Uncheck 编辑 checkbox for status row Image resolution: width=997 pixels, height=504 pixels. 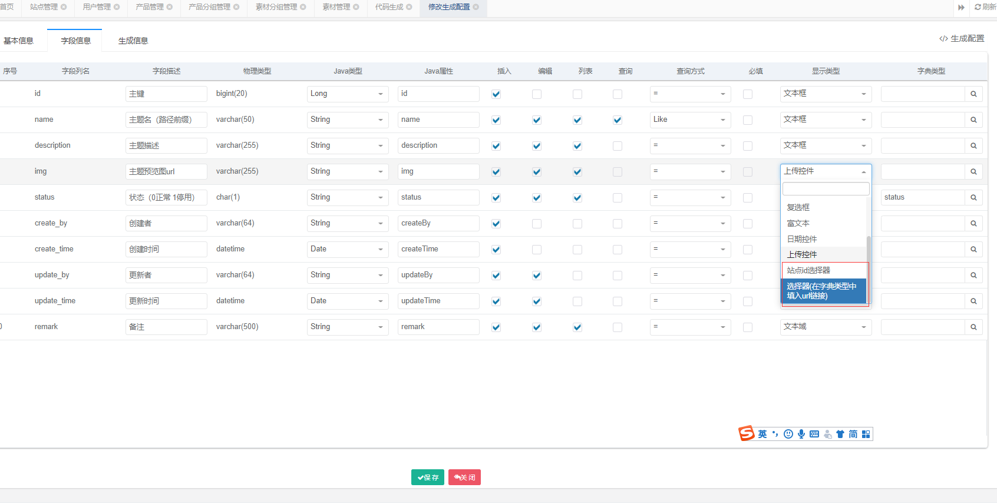[x=537, y=198]
